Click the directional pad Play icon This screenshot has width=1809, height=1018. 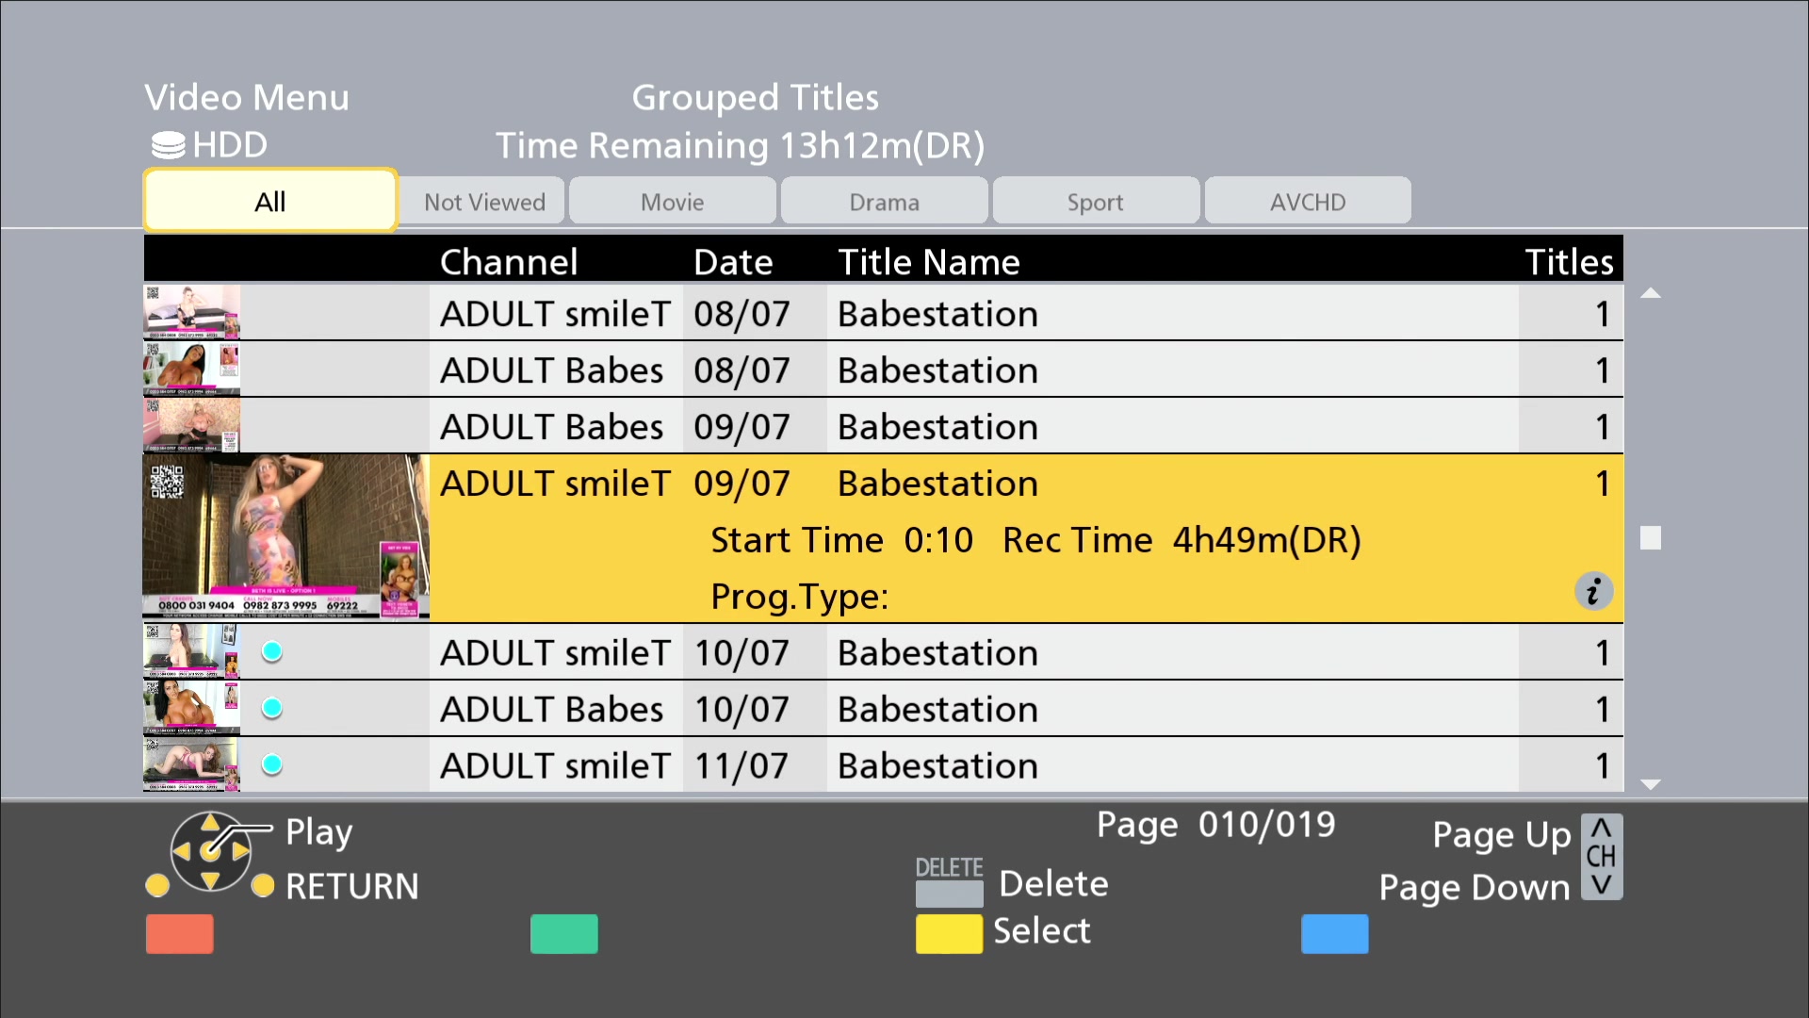(x=210, y=852)
